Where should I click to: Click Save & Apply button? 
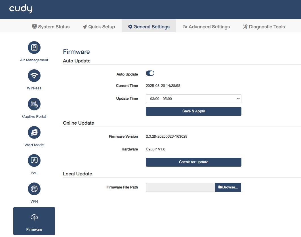pos(193,111)
